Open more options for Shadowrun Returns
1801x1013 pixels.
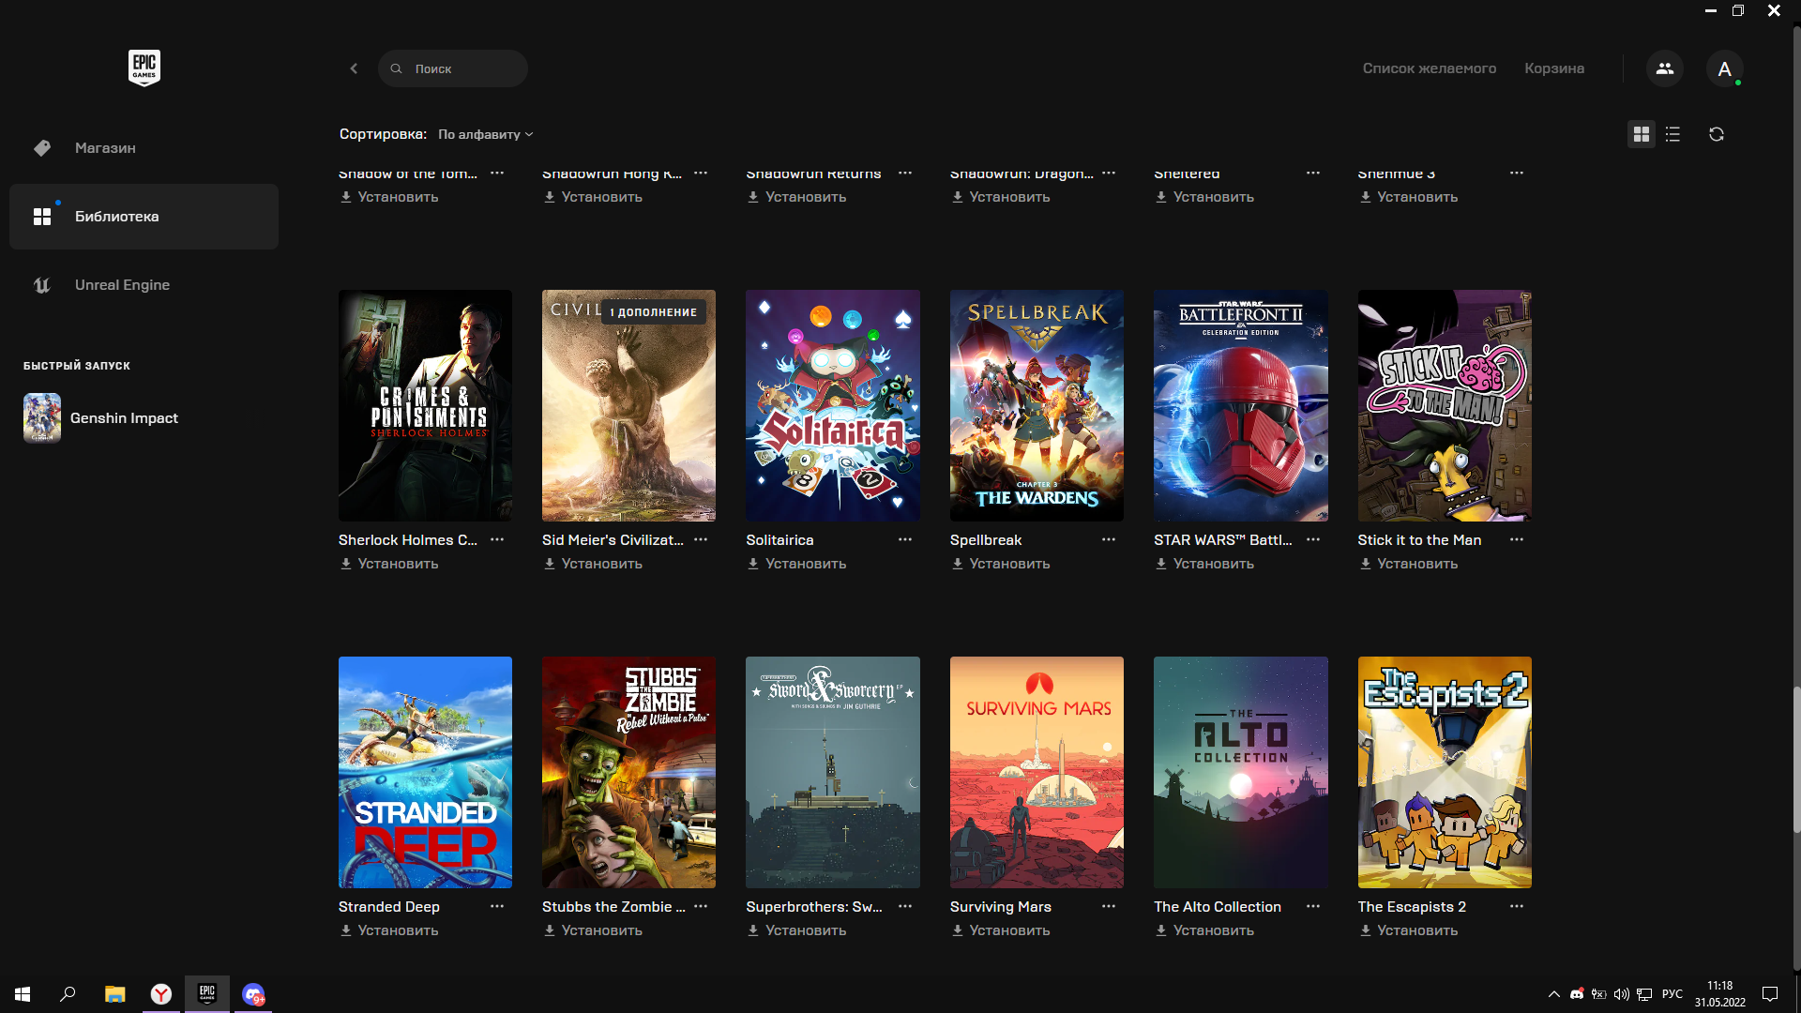905,174
